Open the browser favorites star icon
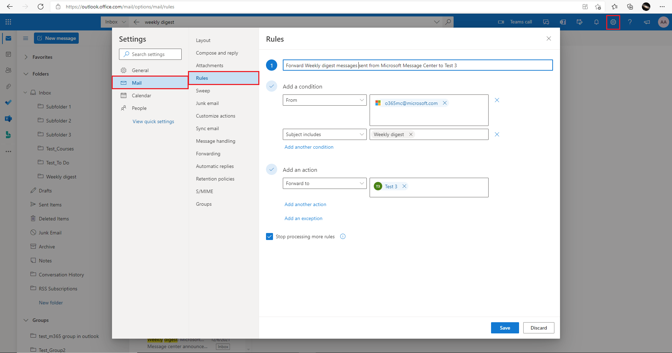The width and height of the screenshot is (672, 353). point(615,7)
